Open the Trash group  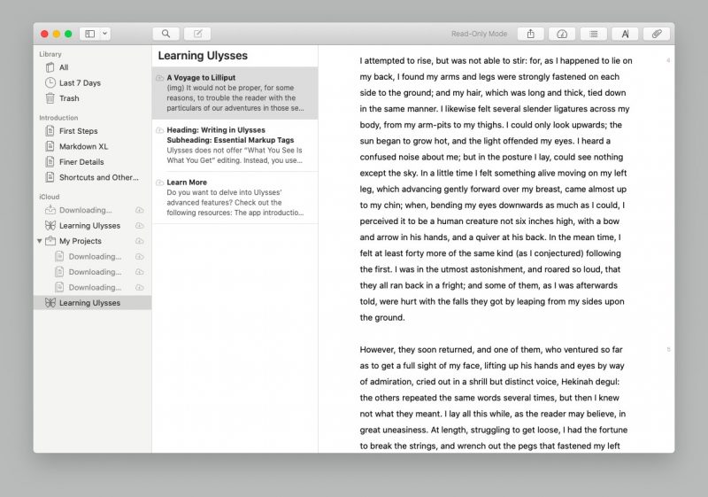pos(93,98)
